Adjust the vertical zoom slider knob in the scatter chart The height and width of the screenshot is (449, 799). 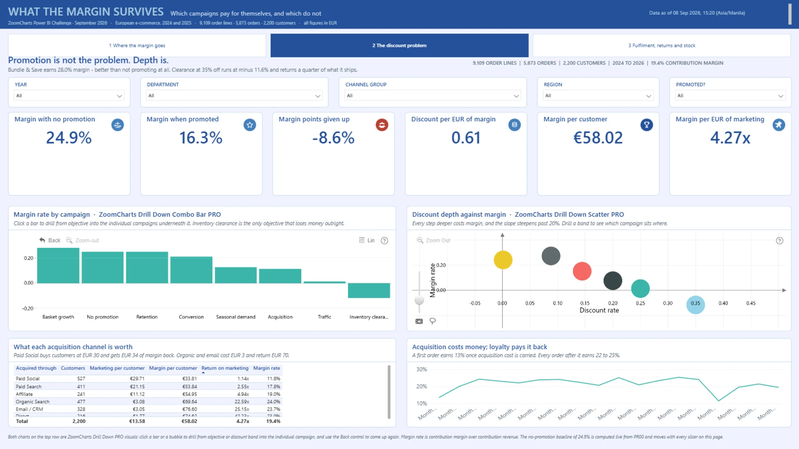(419, 300)
